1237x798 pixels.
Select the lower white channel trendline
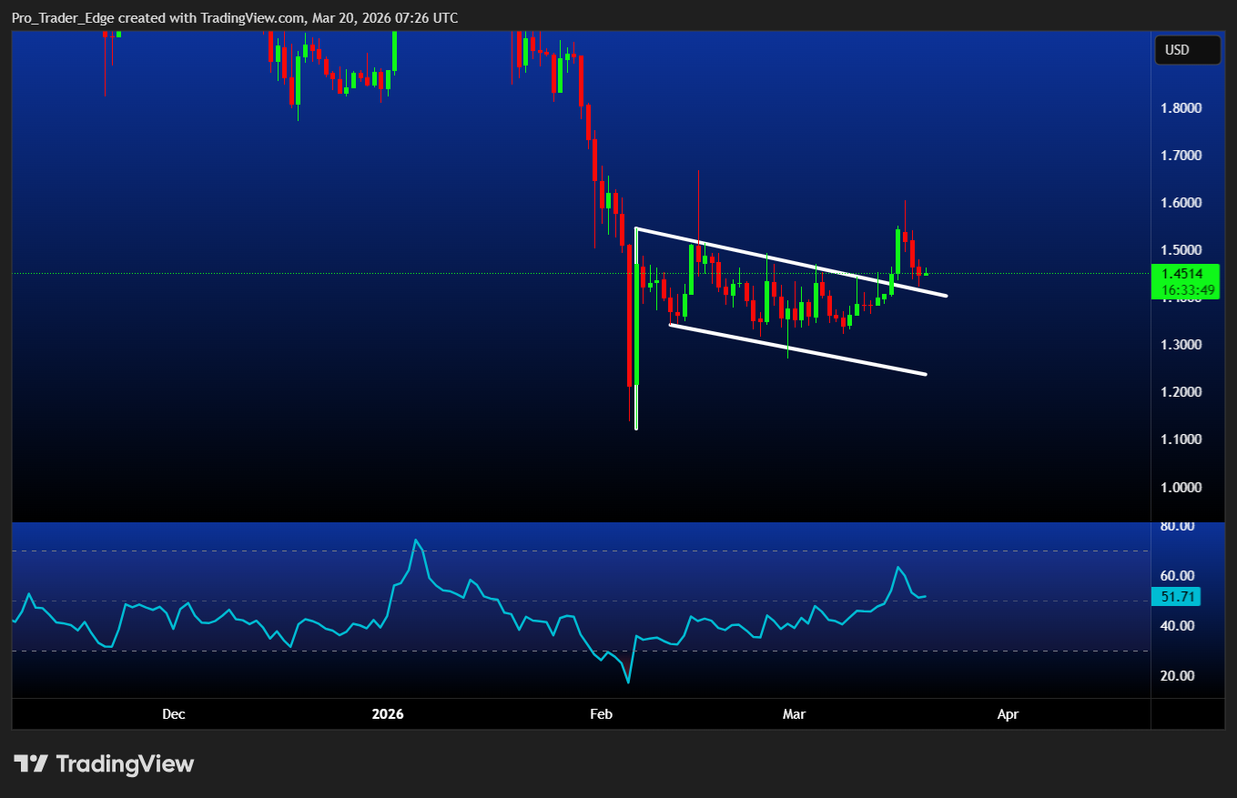point(797,349)
